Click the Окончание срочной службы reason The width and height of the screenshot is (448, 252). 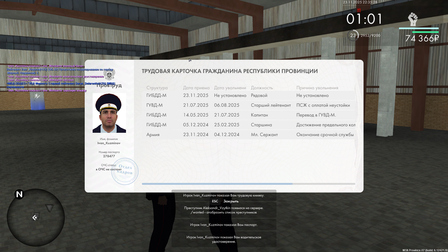point(325,135)
